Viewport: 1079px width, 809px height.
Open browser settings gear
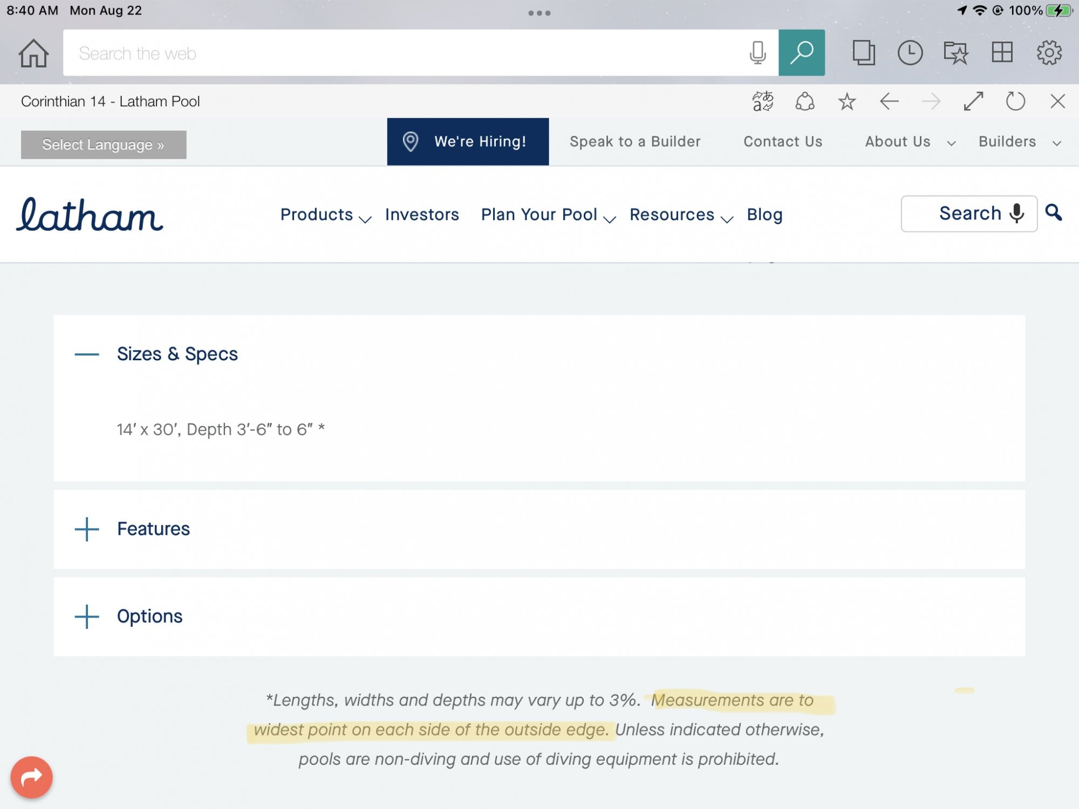[x=1049, y=52]
